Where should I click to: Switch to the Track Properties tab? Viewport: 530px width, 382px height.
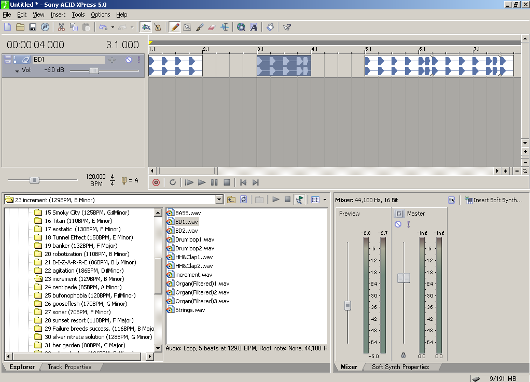[69, 367]
